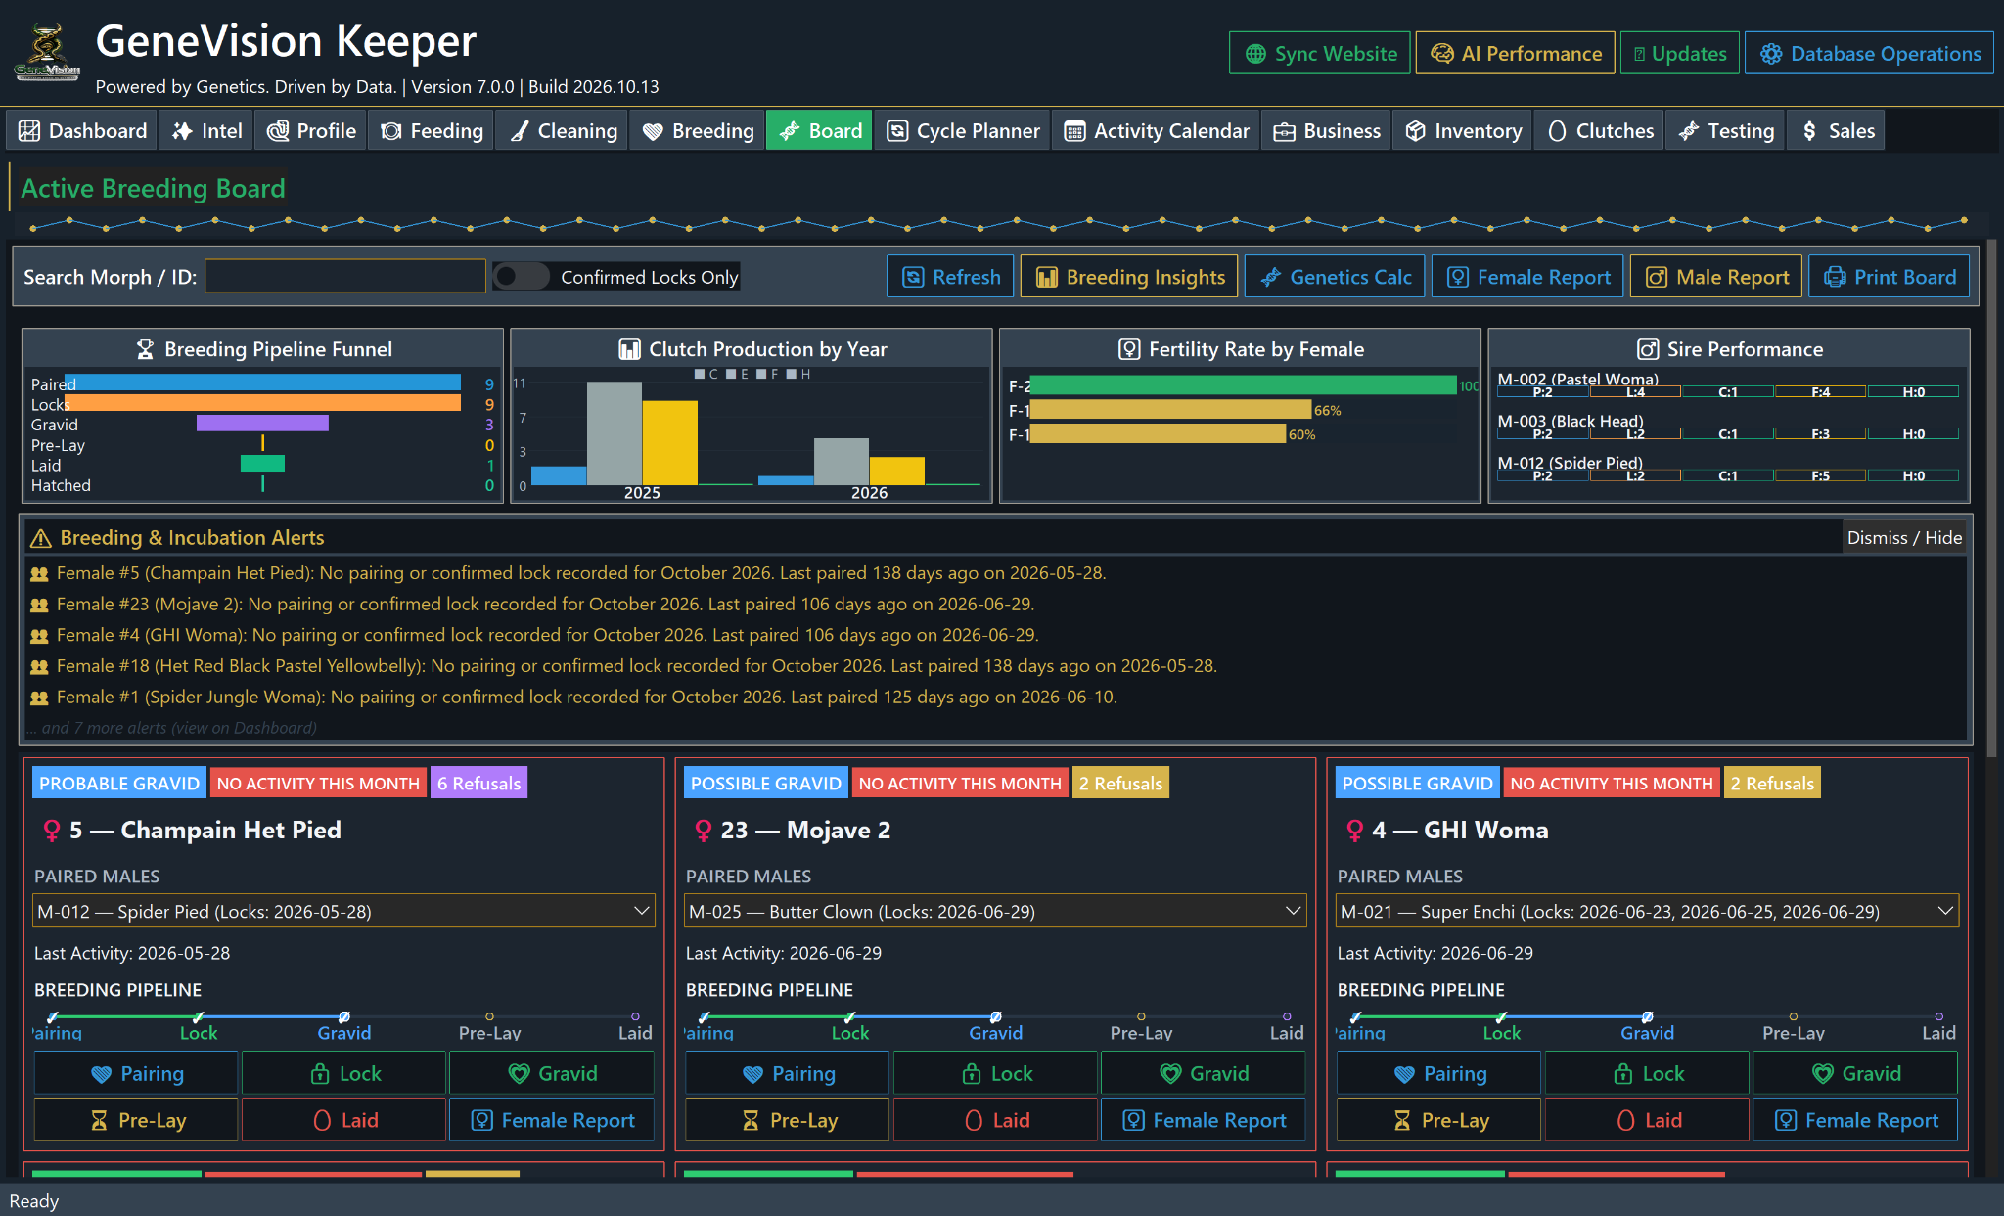2004x1216 pixels.
Task: Open the top toolbar Female Report
Action: 1527,278
